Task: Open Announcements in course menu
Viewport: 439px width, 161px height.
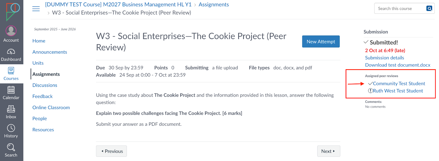Action: pos(50,52)
